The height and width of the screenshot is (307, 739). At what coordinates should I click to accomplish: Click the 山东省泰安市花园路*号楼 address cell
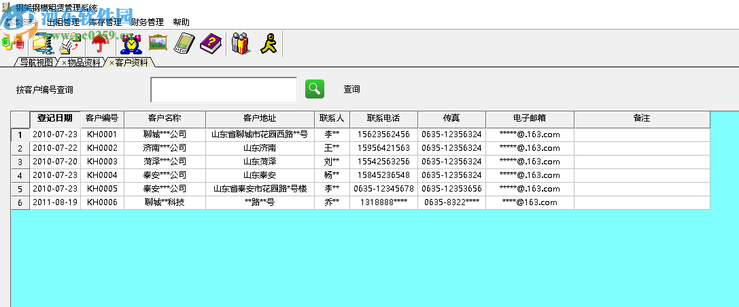260,189
